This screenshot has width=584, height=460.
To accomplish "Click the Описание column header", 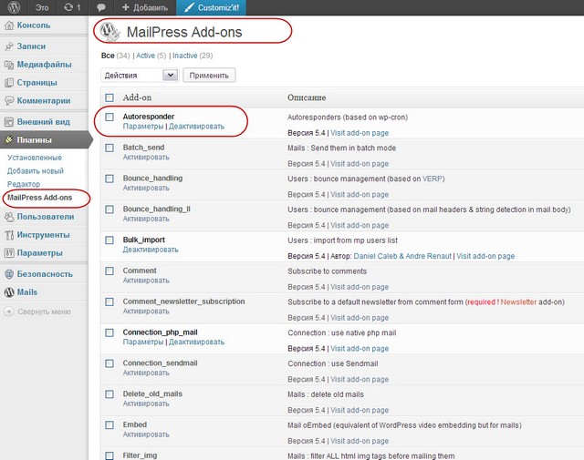I will [307, 97].
